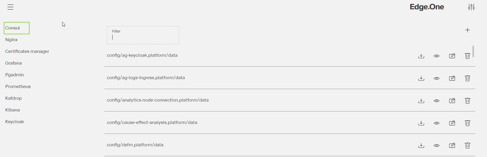The image size is (487, 157).
Task: Download config/cause-effect-analysis,platform/data
Action: point(421,123)
